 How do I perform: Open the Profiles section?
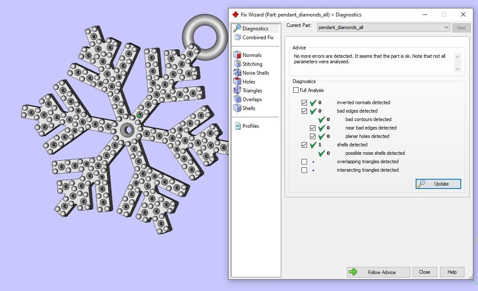[251, 126]
